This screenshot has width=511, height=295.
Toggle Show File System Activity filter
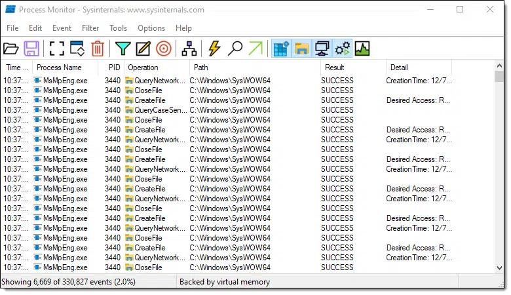(x=301, y=48)
